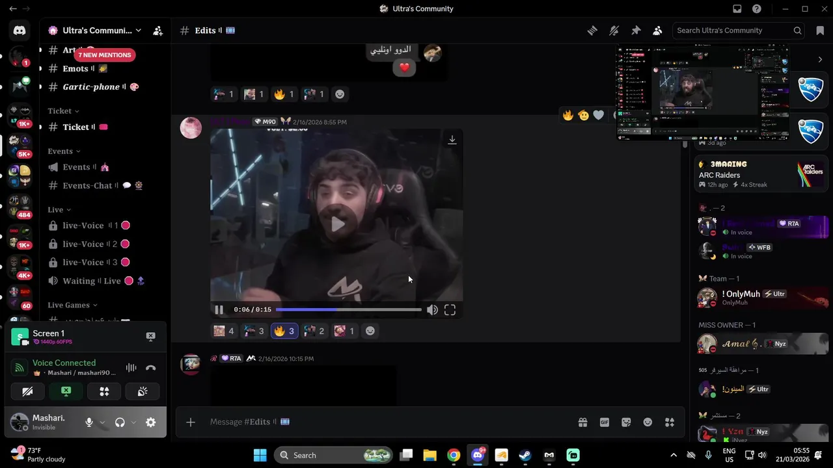The height and width of the screenshot is (468, 833).
Task: Open the Help icon in title bar
Action: pyautogui.click(x=757, y=8)
